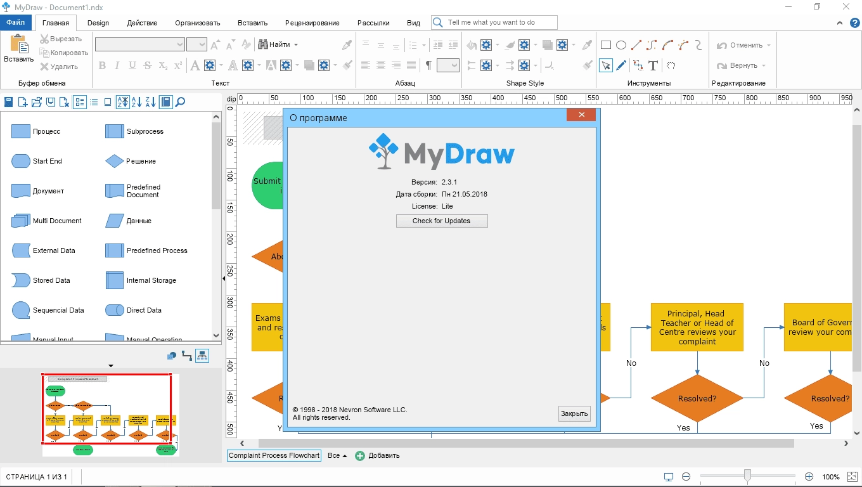Expand the Отменить history dropdown arrow
Viewport: 862px width, 487px height.
[x=769, y=45]
